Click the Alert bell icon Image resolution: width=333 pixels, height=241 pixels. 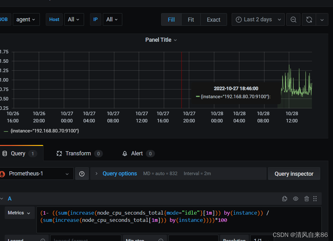[125, 153]
